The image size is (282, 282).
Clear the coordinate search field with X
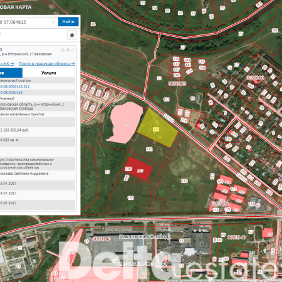tap(53, 22)
